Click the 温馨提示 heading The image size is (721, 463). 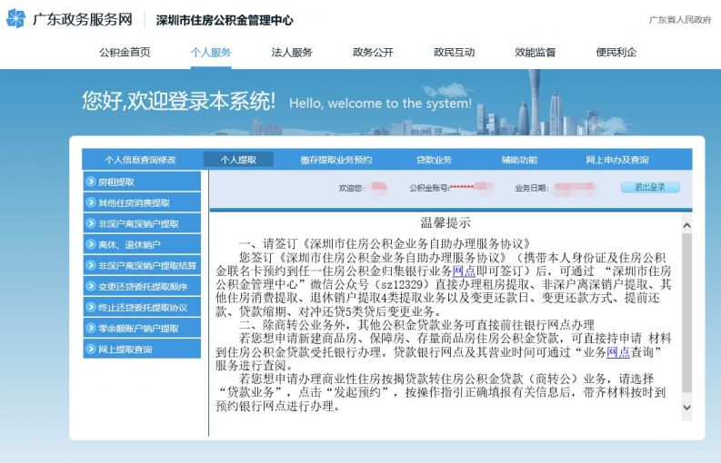[446, 222]
